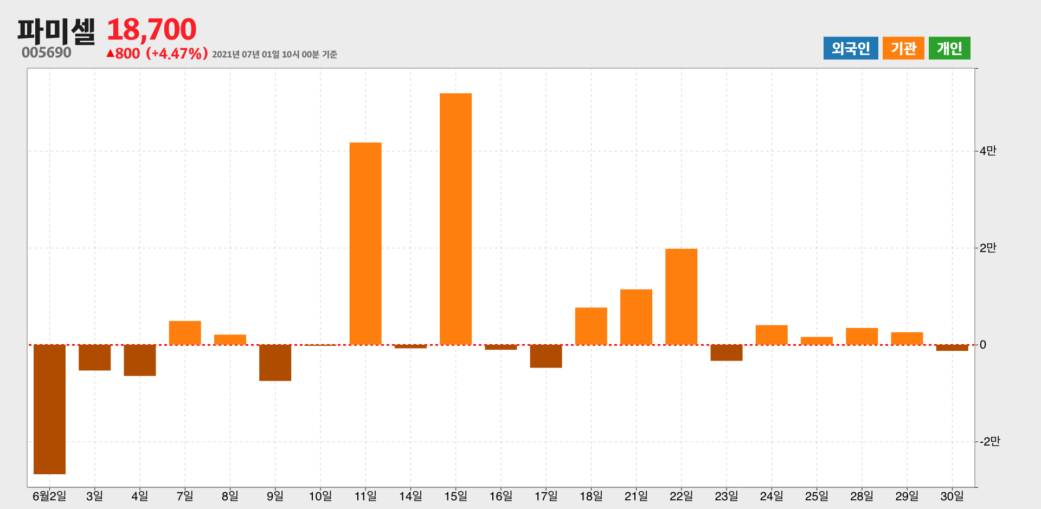The width and height of the screenshot is (1041, 509).
Task: Click the bar for 24일
Action: (x=772, y=335)
